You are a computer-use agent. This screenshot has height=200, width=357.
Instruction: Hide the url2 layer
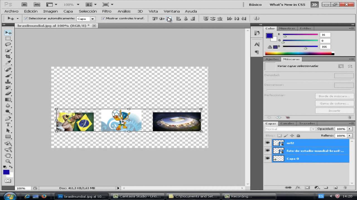(x=268, y=143)
